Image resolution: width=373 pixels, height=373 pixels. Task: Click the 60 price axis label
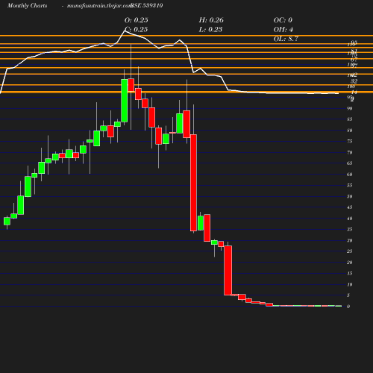[350, 175]
